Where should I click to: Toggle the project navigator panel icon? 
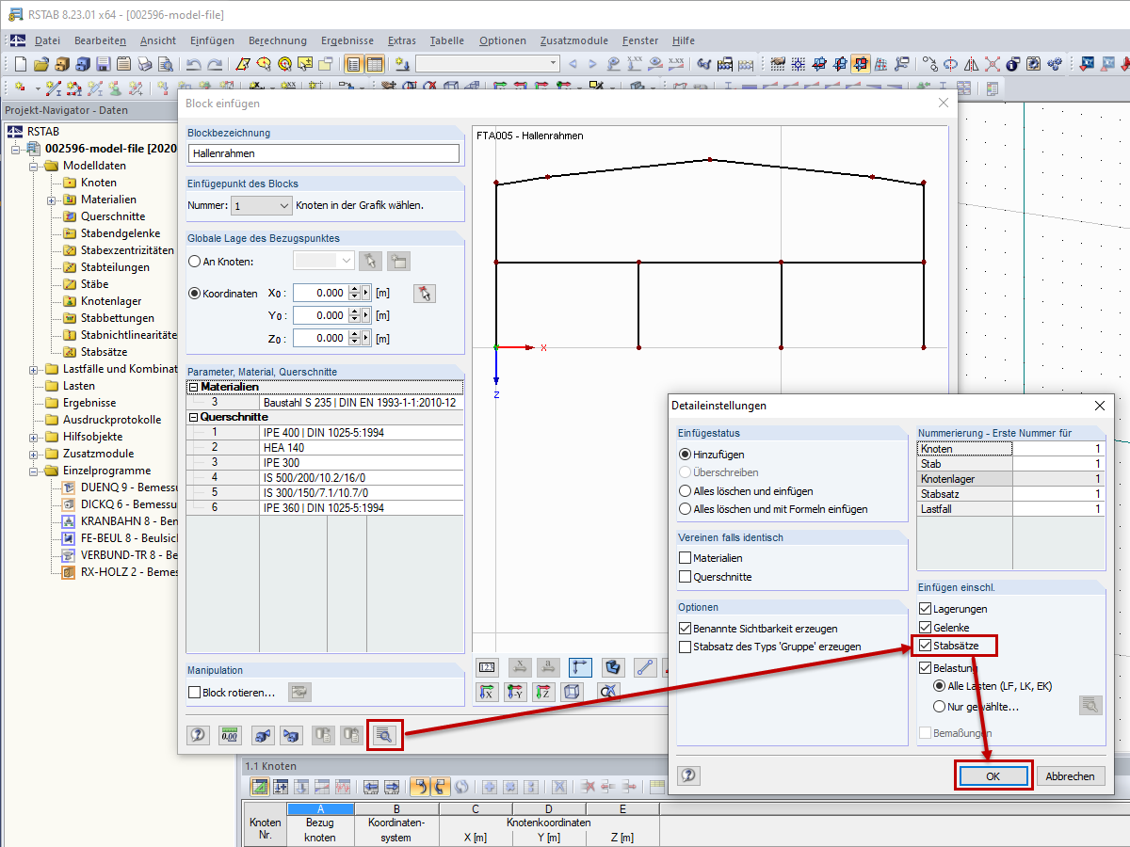(x=353, y=64)
